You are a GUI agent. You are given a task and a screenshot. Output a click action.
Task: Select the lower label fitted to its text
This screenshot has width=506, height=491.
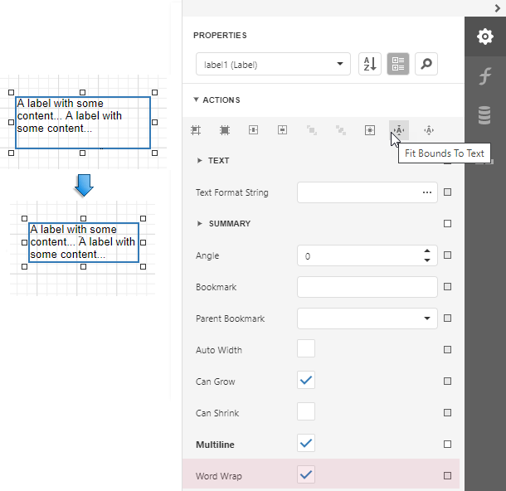[84, 242]
